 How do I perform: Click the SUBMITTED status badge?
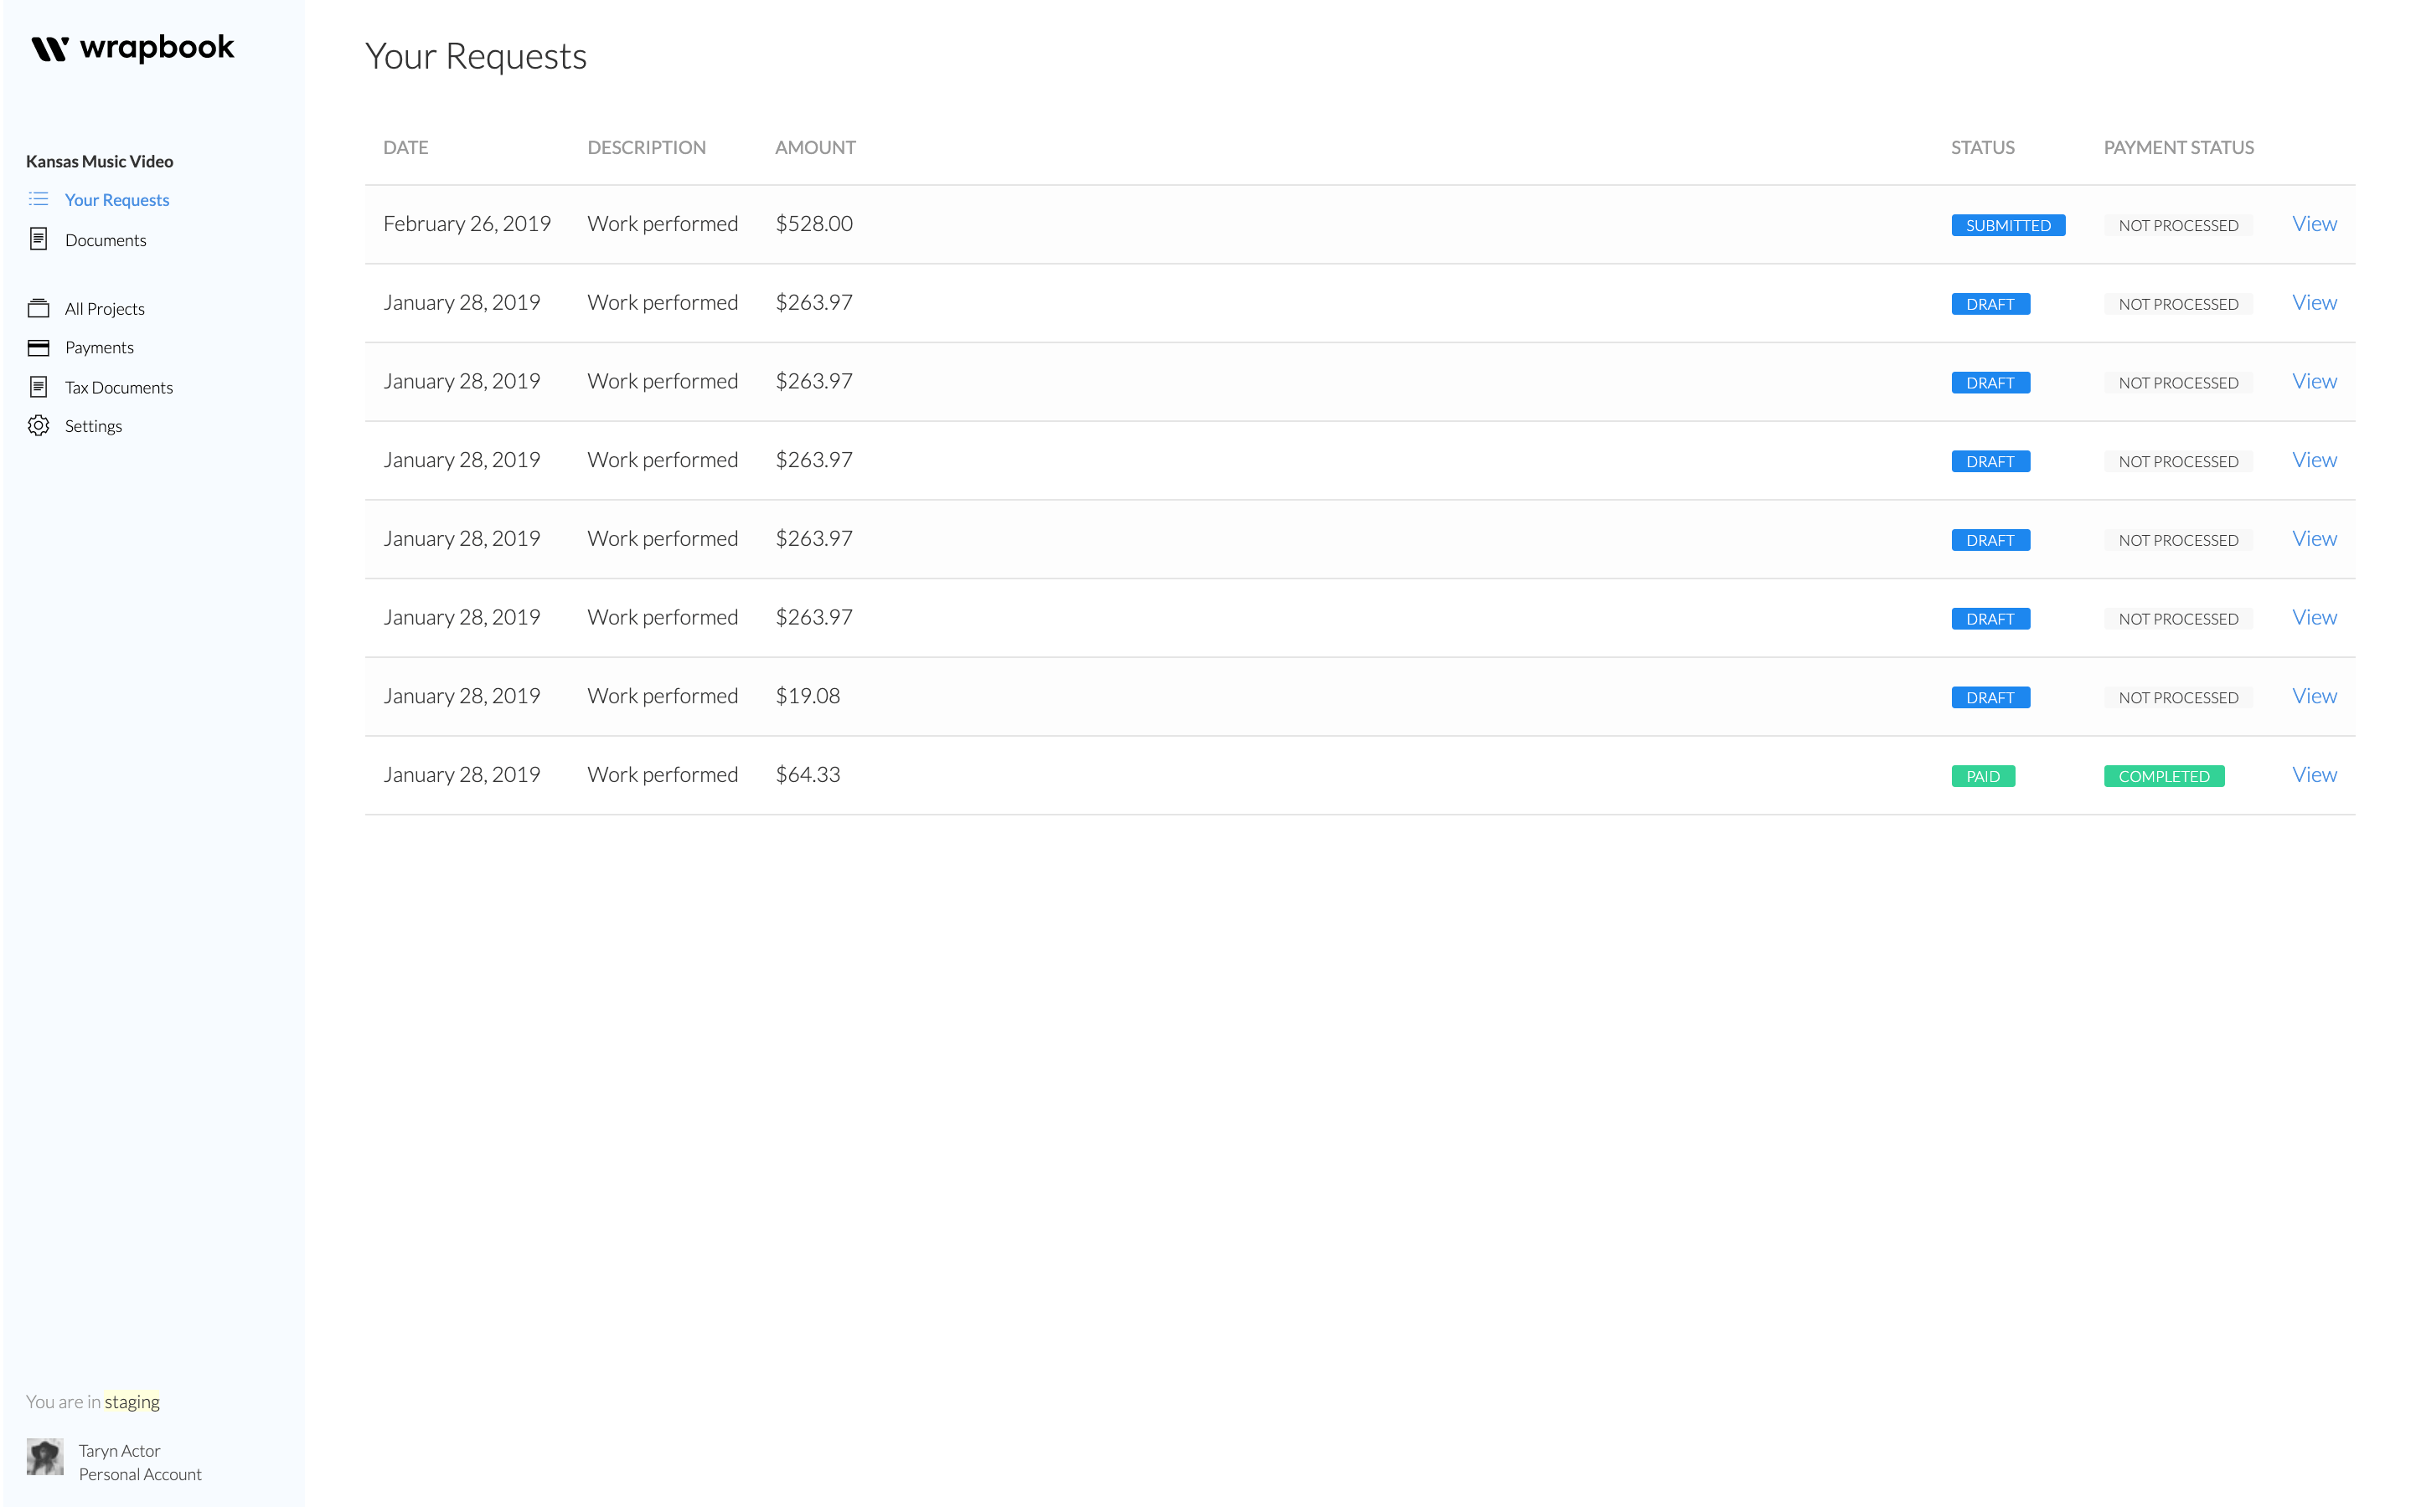2007,226
